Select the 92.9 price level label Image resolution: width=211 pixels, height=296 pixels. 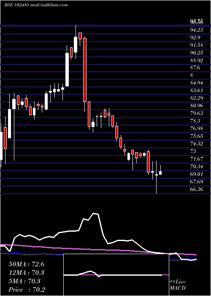[195, 37]
